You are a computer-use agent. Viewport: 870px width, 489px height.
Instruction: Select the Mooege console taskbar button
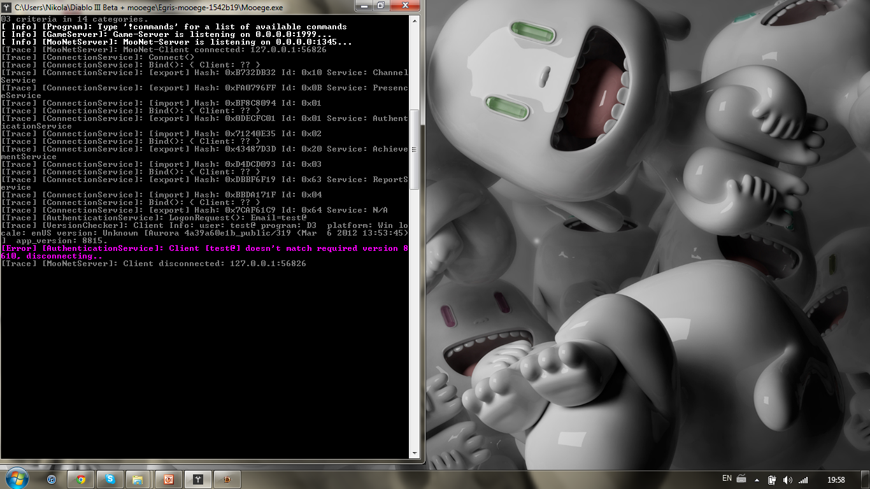(x=197, y=479)
